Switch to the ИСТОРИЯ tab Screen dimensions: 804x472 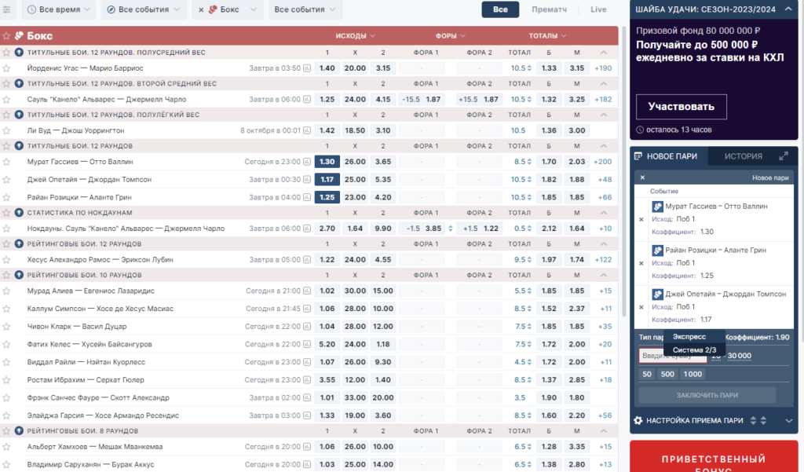pyautogui.click(x=743, y=156)
